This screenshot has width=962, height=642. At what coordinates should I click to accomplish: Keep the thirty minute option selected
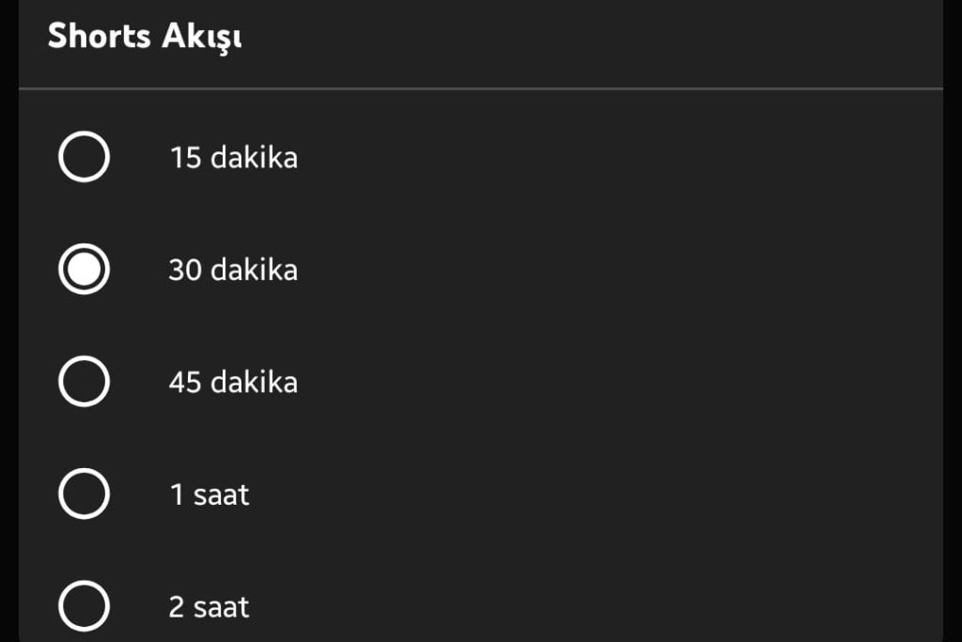pos(84,270)
